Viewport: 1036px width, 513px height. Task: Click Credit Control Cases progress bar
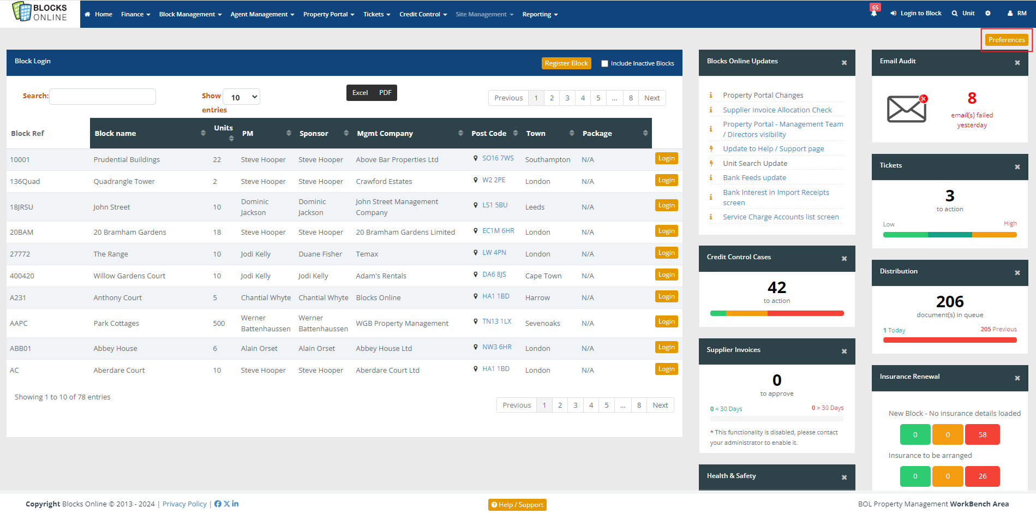click(x=777, y=313)
